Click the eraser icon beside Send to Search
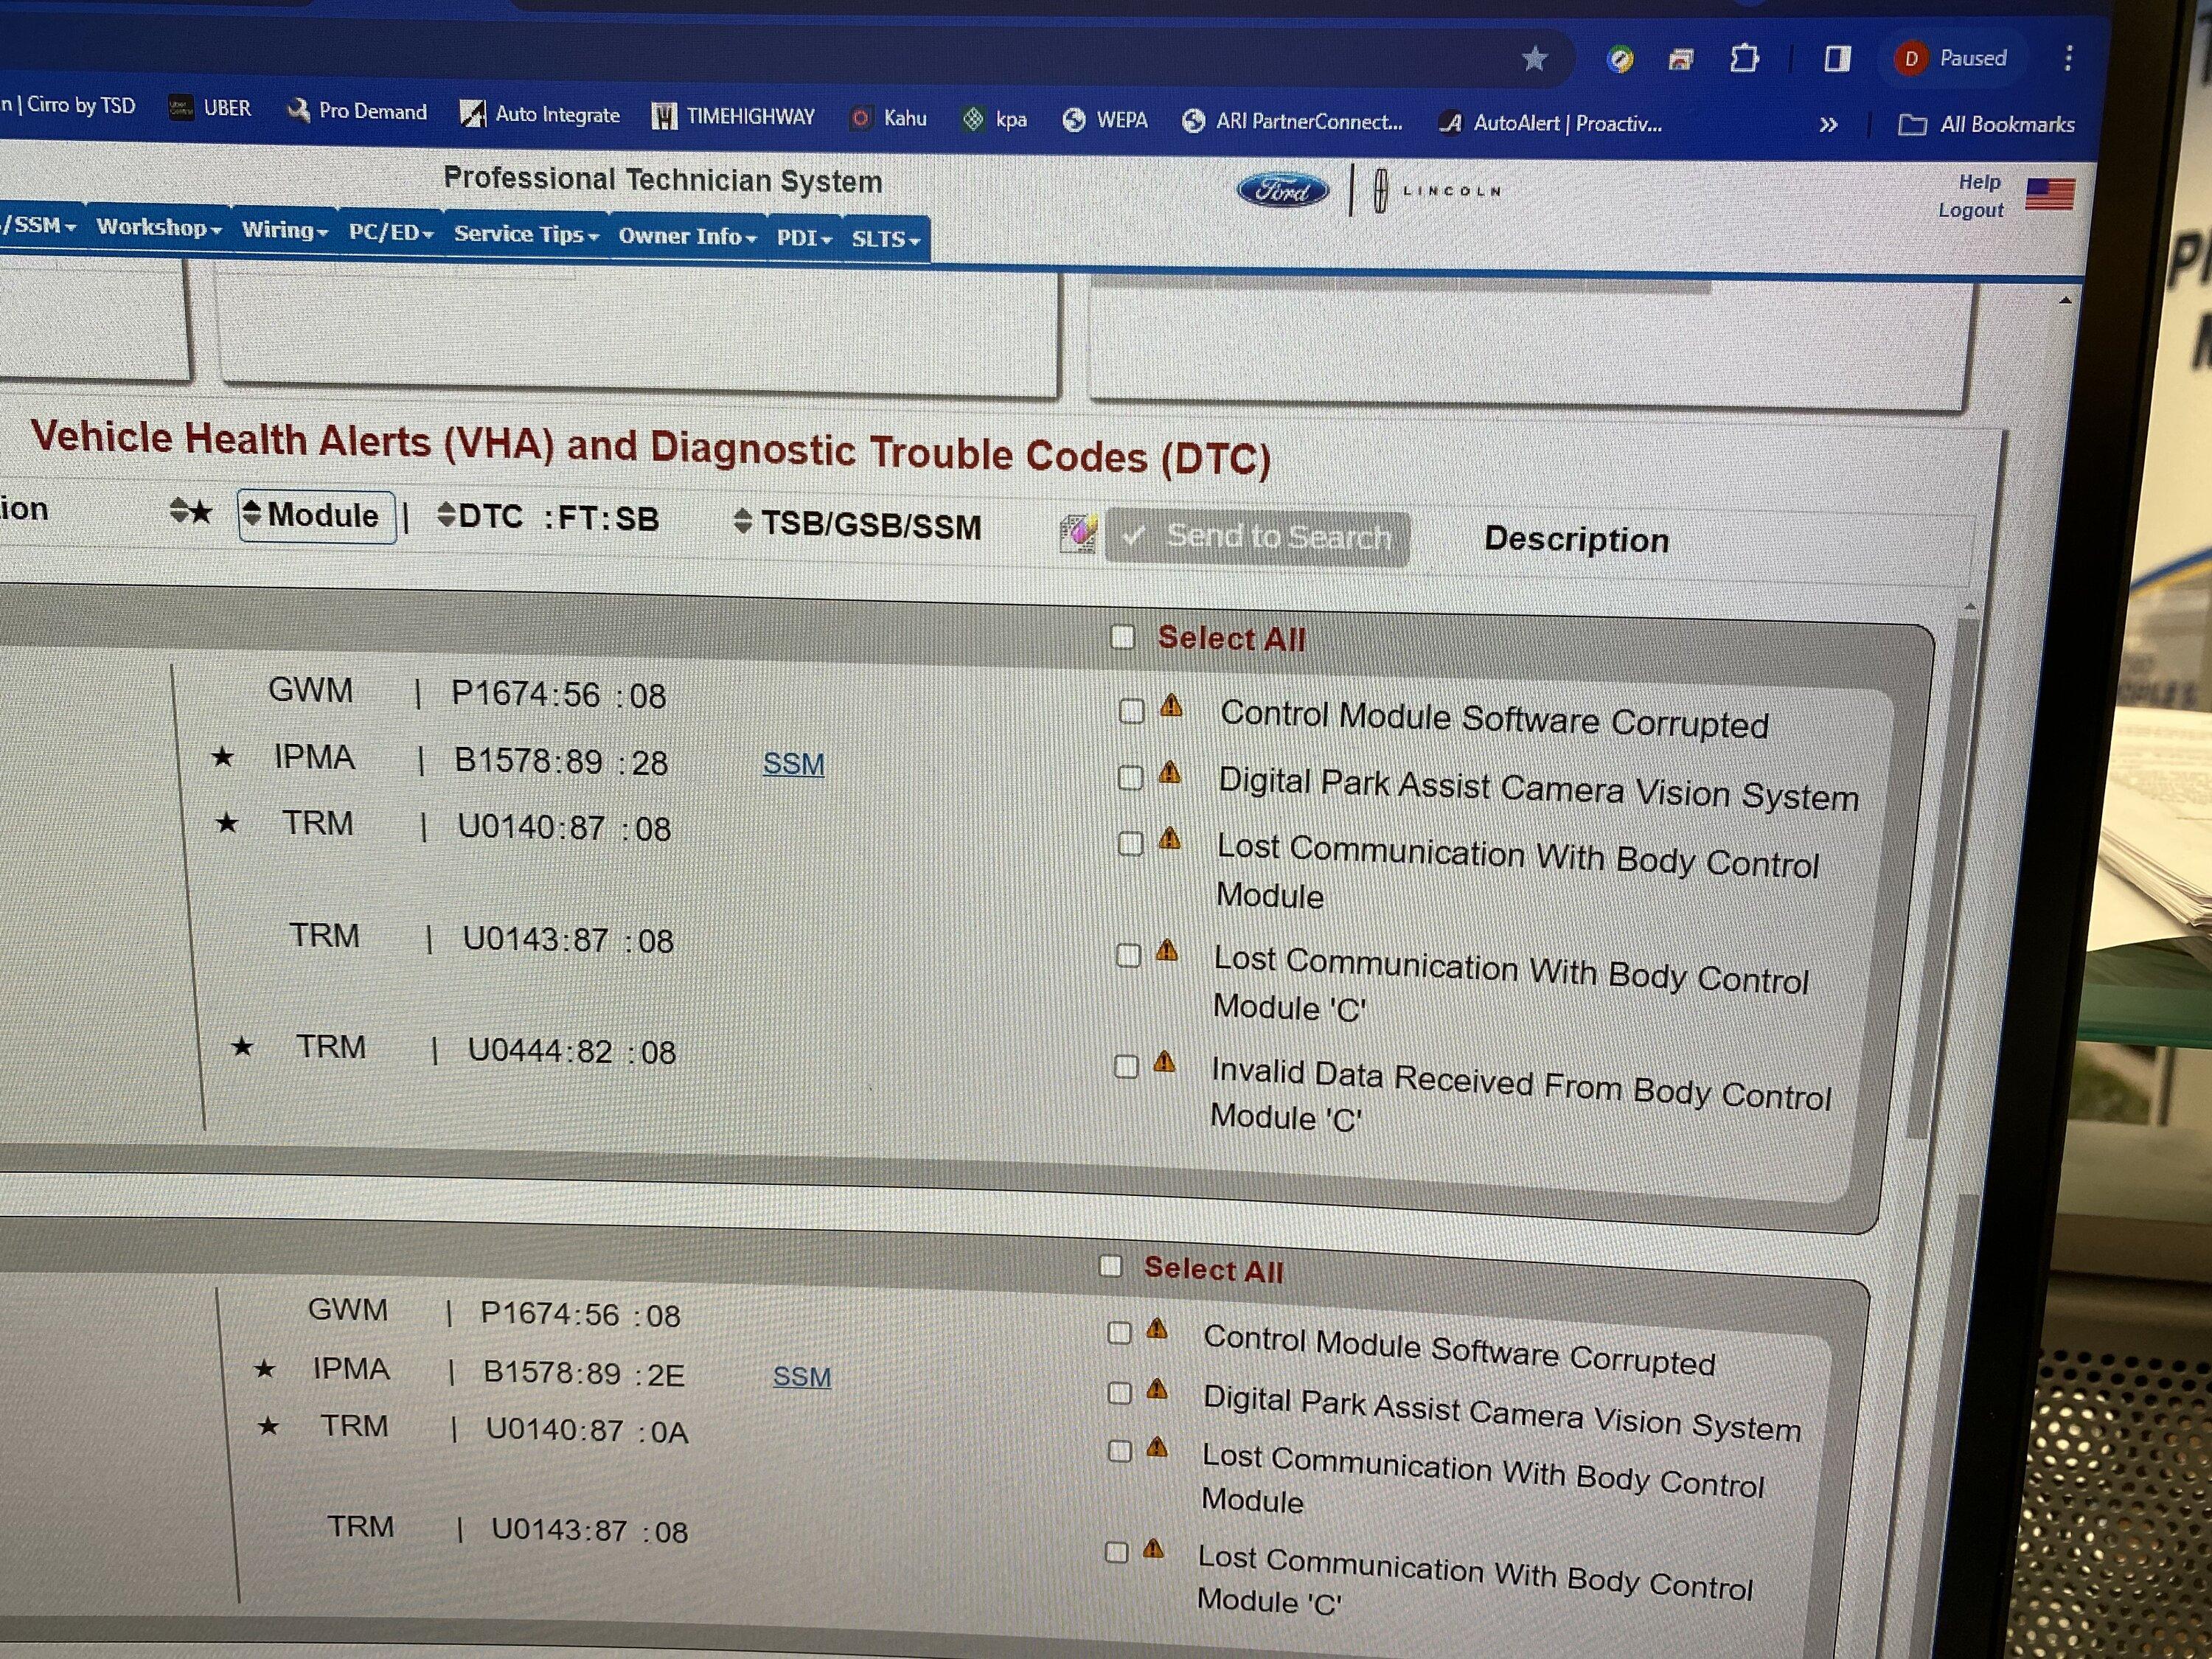The image size is (2212, 1659). pyautogui.click(x=1078, y=533)
